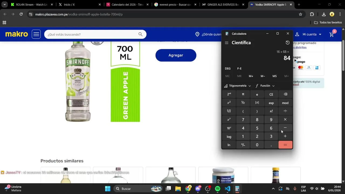Toggle DEG angle unit mode
This screenshot has width=345, height=194.
(228, 68)
